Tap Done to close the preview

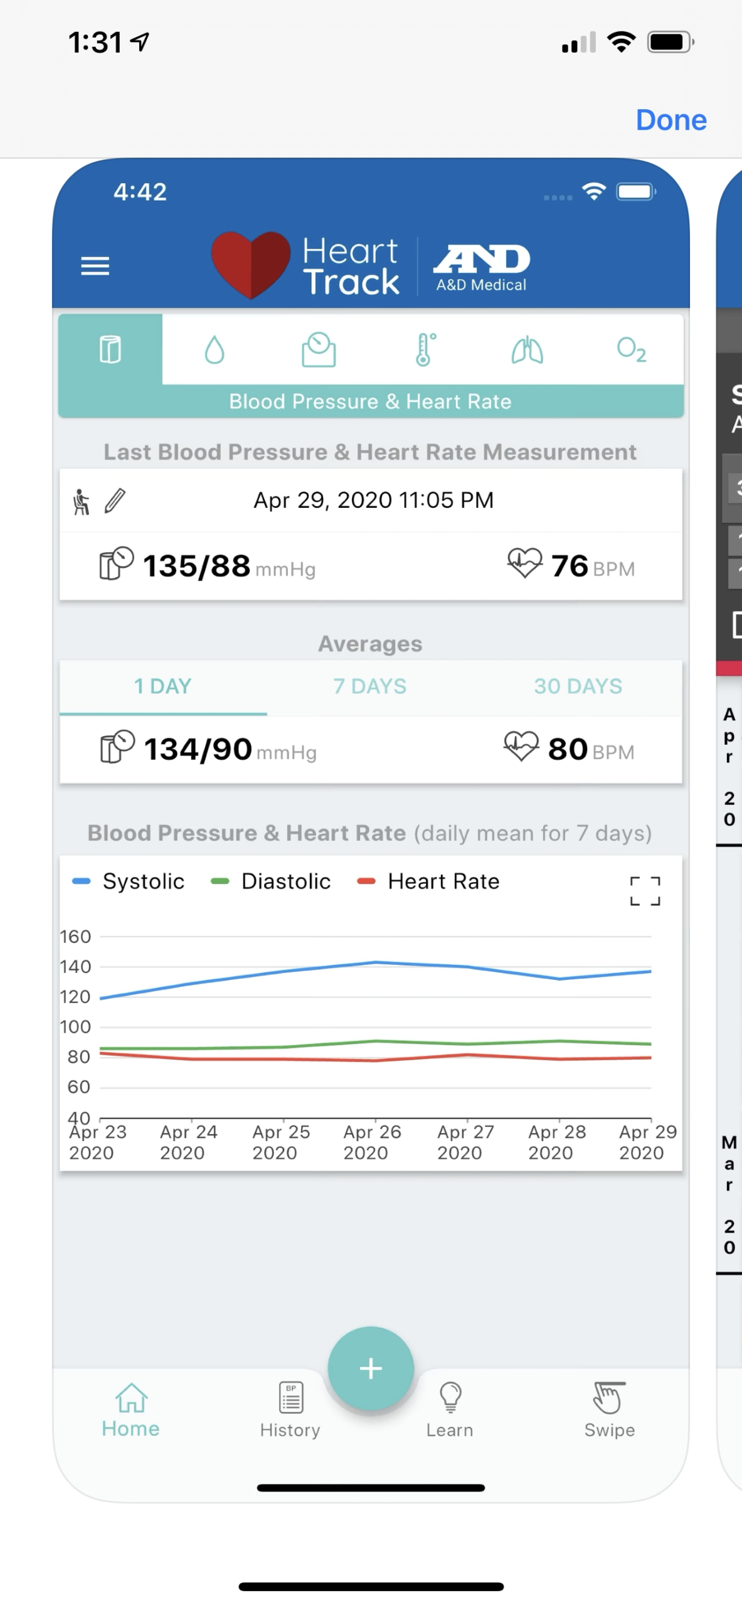point(670,119)
